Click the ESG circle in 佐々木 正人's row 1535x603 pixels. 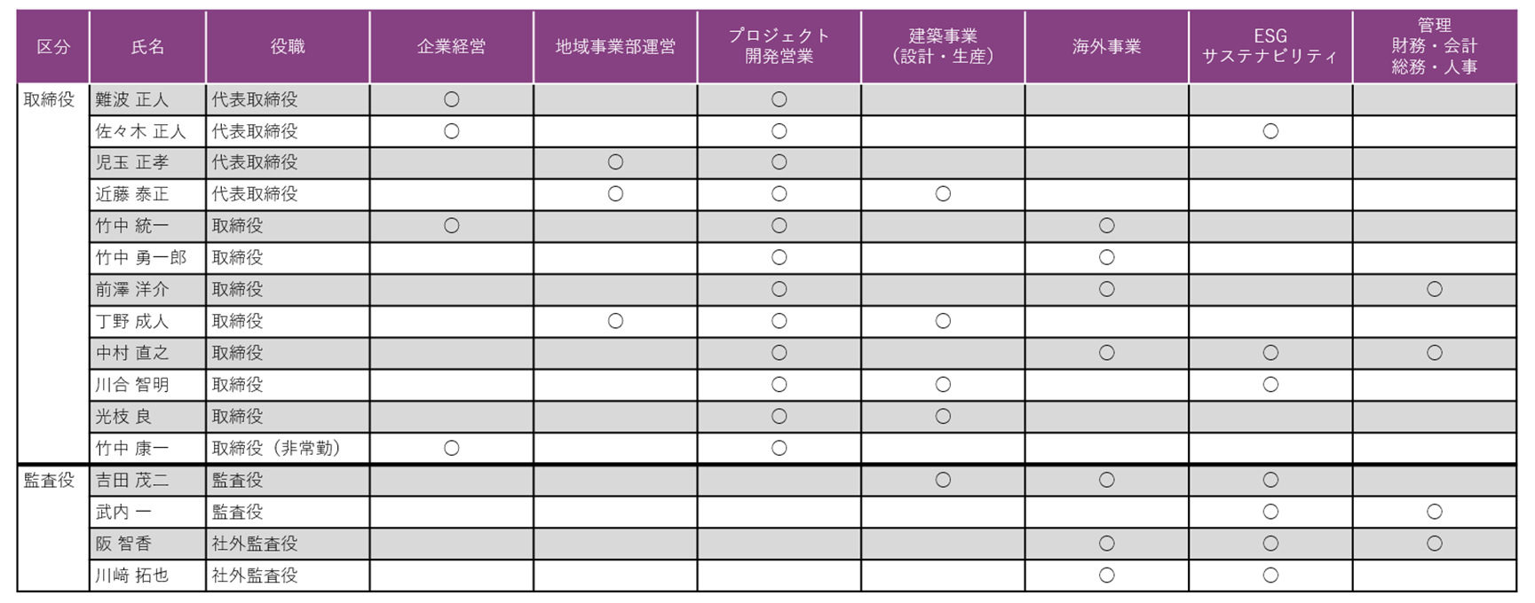(1270, 132)
